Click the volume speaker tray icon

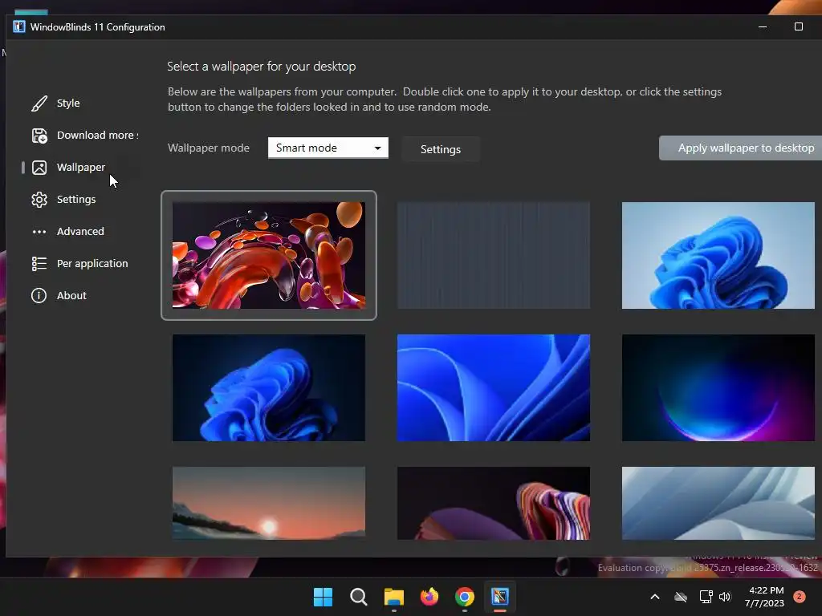725,597
